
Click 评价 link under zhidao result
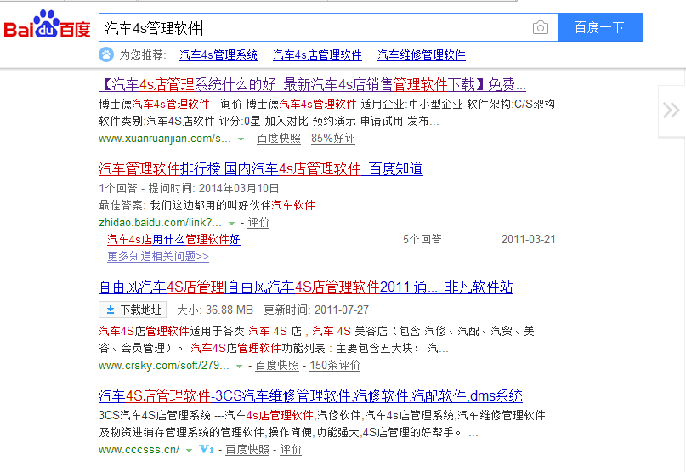[258, 223]
